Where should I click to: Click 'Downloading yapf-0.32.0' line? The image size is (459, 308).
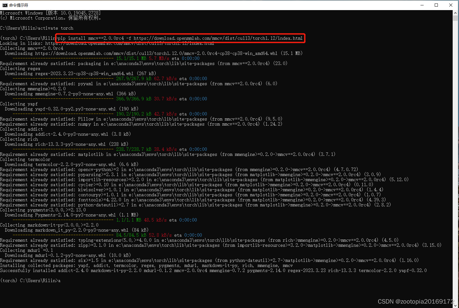72,109
